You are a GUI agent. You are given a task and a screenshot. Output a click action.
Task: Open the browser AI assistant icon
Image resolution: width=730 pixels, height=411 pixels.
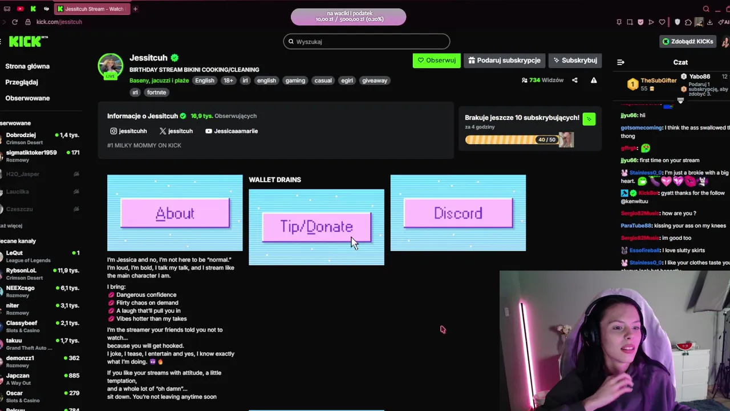point(724,22)
